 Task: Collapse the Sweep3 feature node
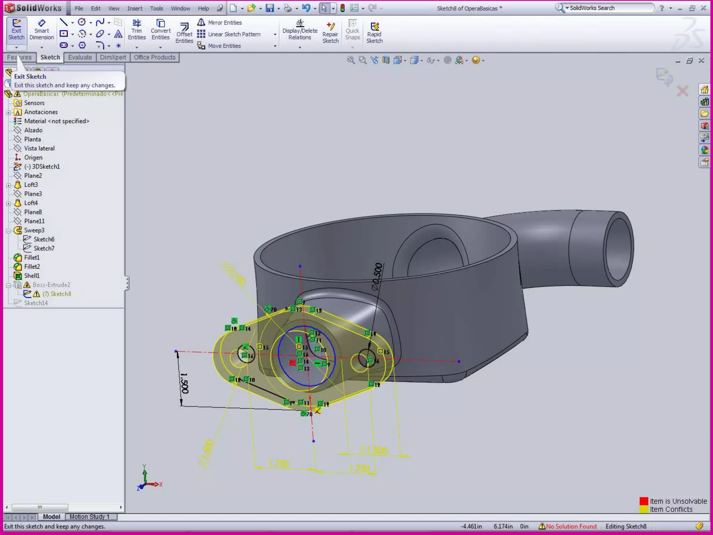pyautogui.click(x=9, y=231)
